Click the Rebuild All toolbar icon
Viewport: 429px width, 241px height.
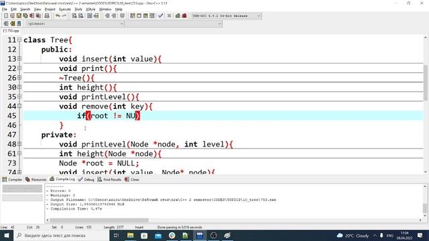click(x=152, y=16)
